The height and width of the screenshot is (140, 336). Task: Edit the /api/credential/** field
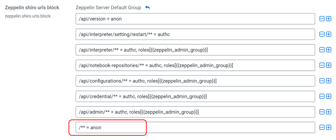(195, 96)
